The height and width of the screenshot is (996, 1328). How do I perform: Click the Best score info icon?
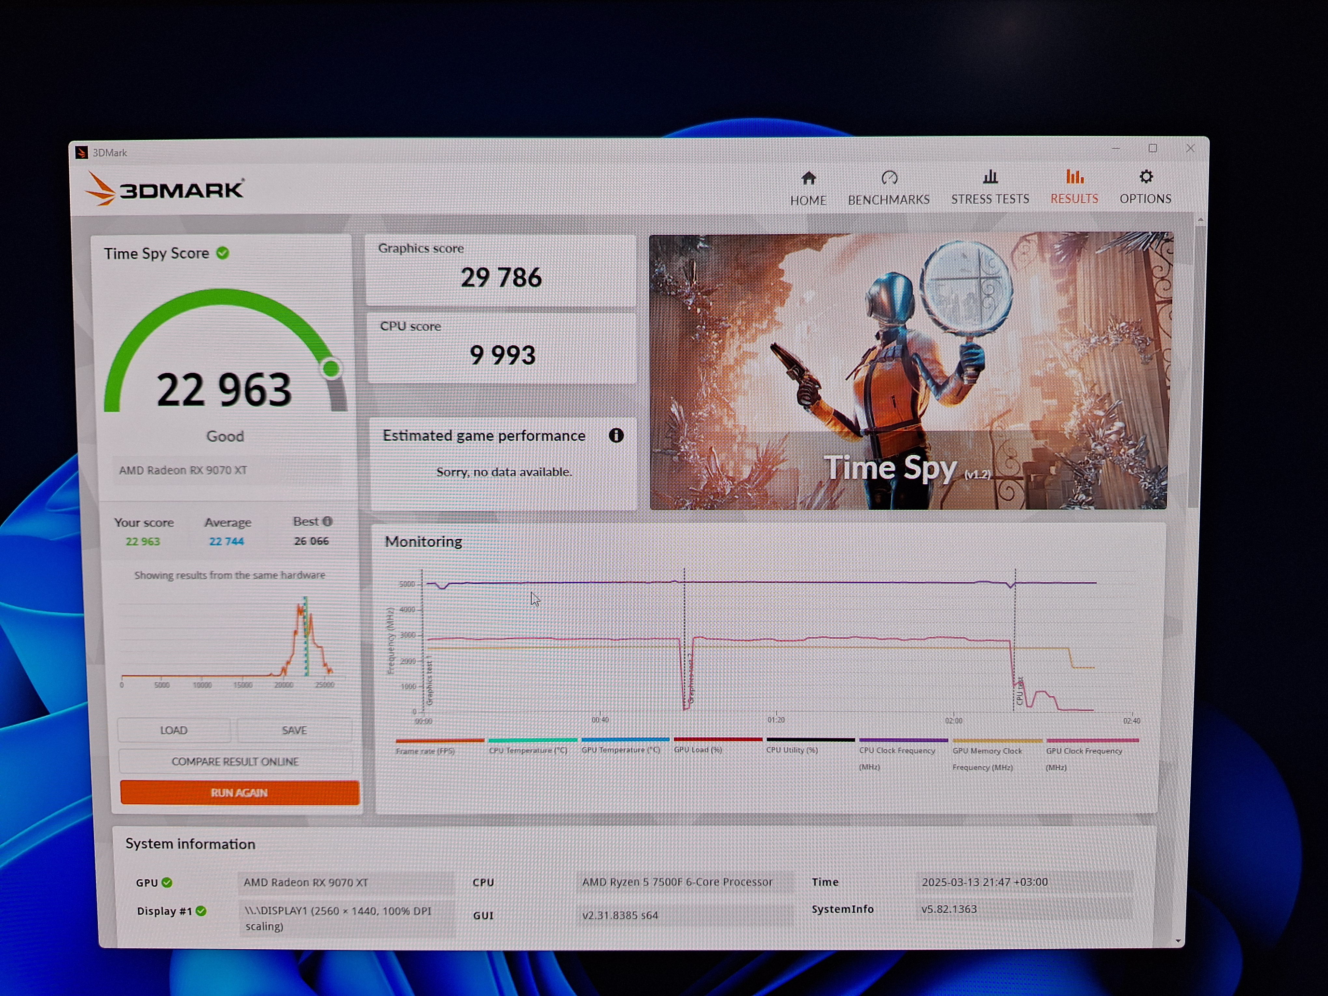point(328,521)
